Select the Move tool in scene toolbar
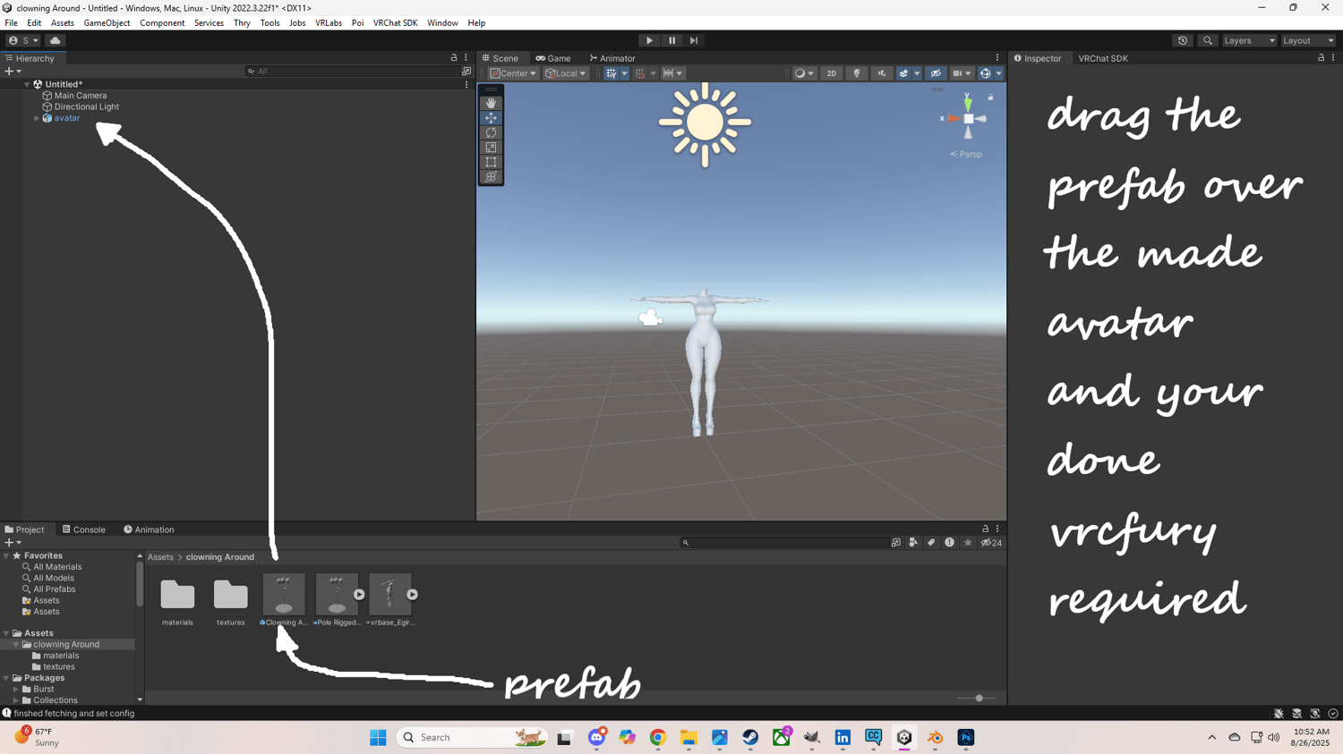This screenshot has width=1343, height=754. tap(491, 118)
